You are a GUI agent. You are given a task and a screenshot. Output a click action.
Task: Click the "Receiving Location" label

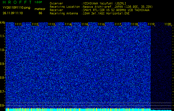click(65, 7)
